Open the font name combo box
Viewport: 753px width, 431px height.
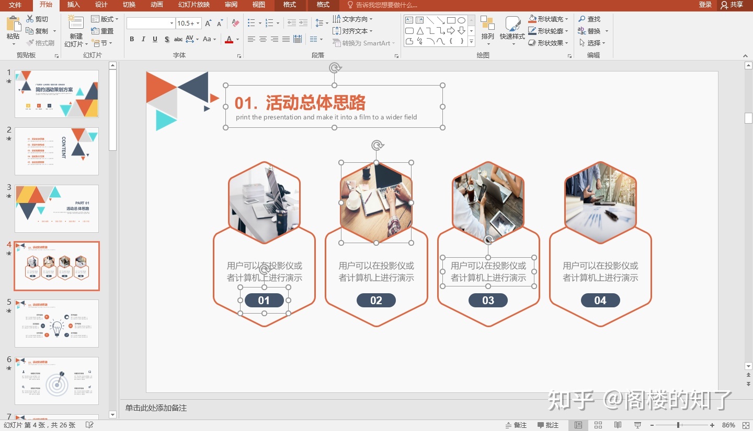click(151, 23)
